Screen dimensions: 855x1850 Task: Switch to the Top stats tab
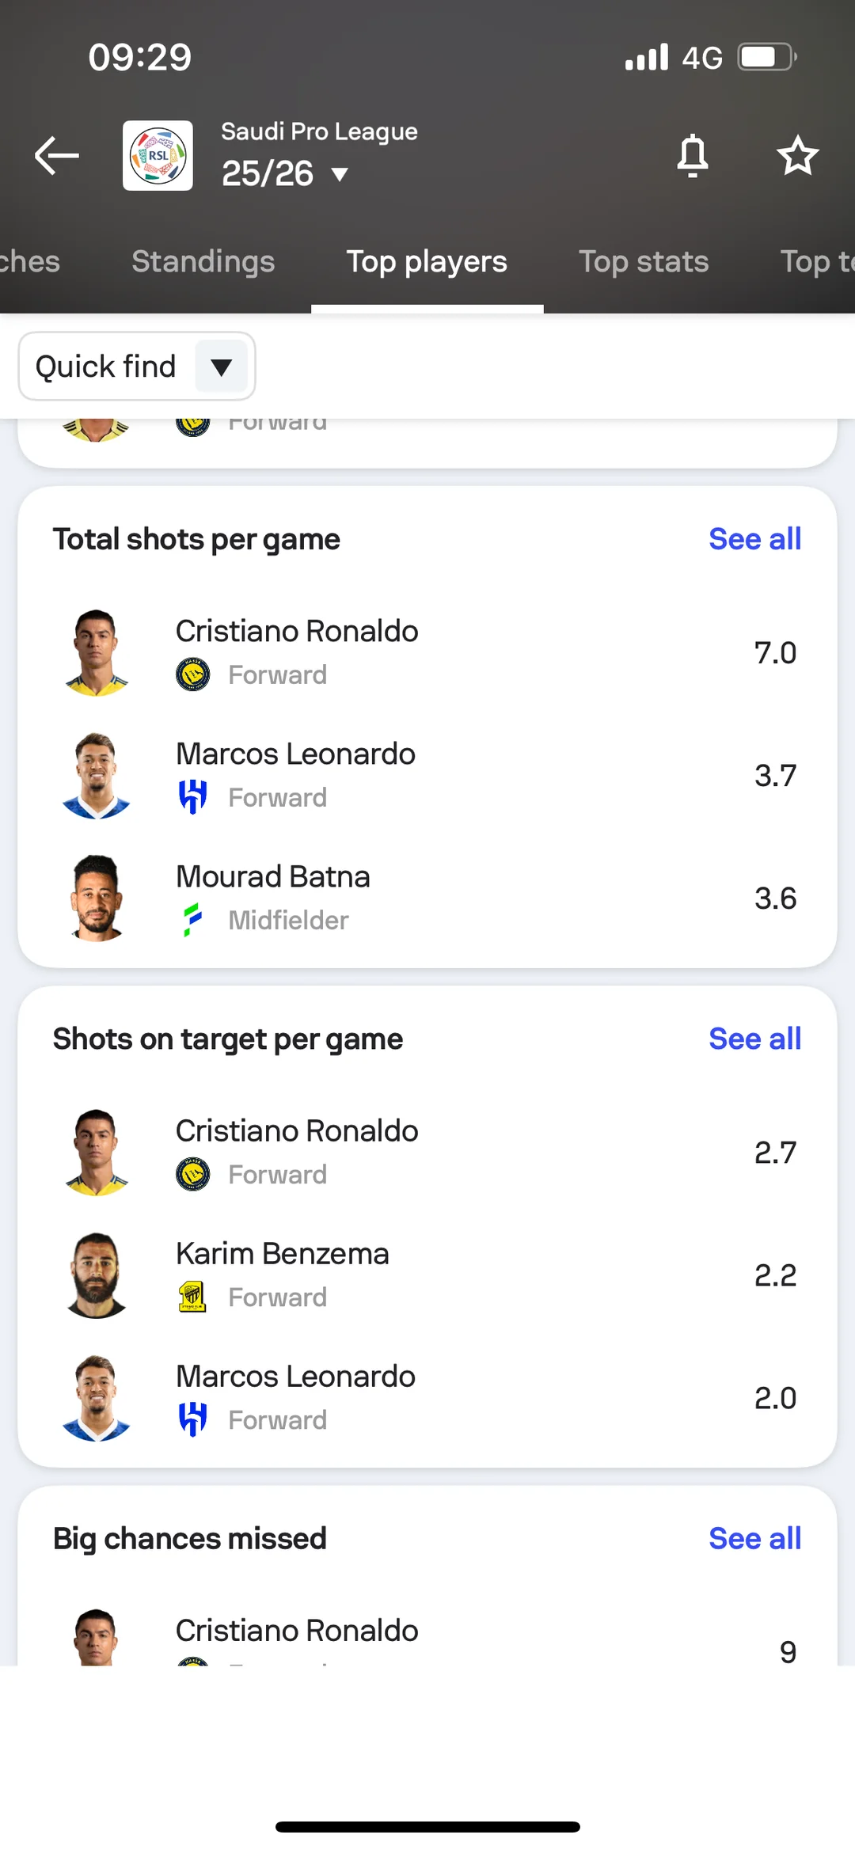pos(643,262)
